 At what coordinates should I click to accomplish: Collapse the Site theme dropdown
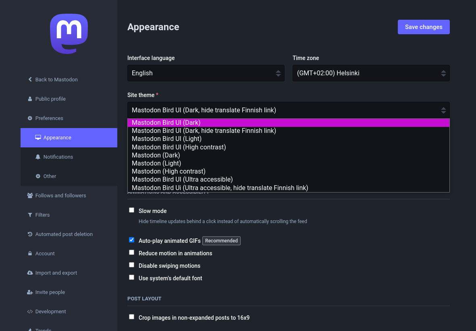(288, 110)
